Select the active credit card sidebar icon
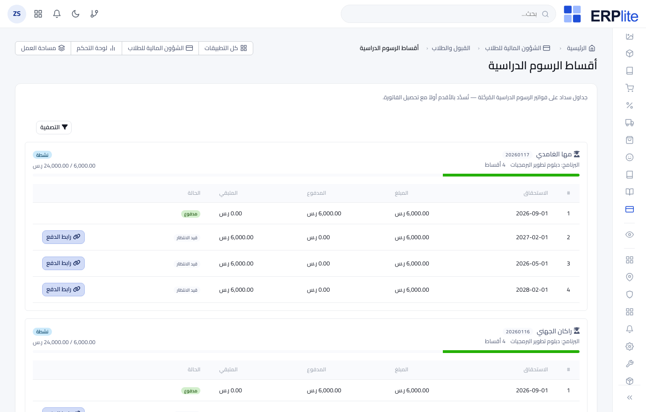The width and height of the screenshot is (646, 412). click(630, 209)
